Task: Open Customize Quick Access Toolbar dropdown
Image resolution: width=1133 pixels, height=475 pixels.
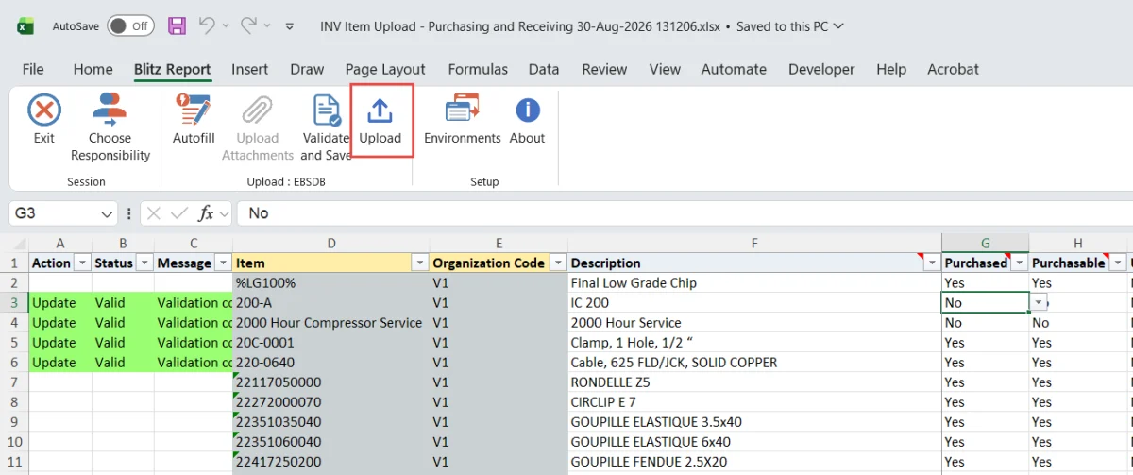Action: pos(289,26)
